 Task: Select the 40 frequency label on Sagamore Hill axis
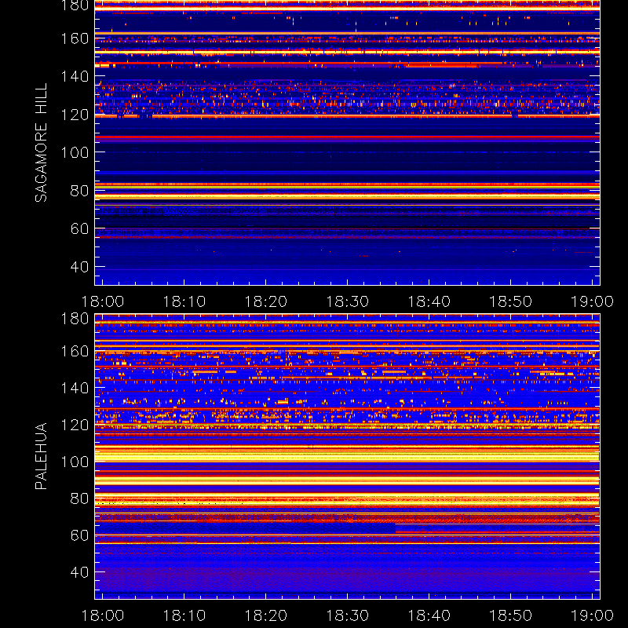[x=79, y=267]
